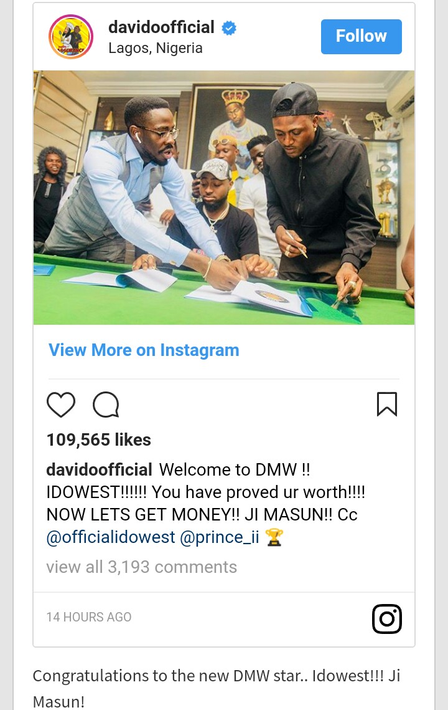Open davidoofficial username in header
Screen dimensions: 448x710
[161, 27]
